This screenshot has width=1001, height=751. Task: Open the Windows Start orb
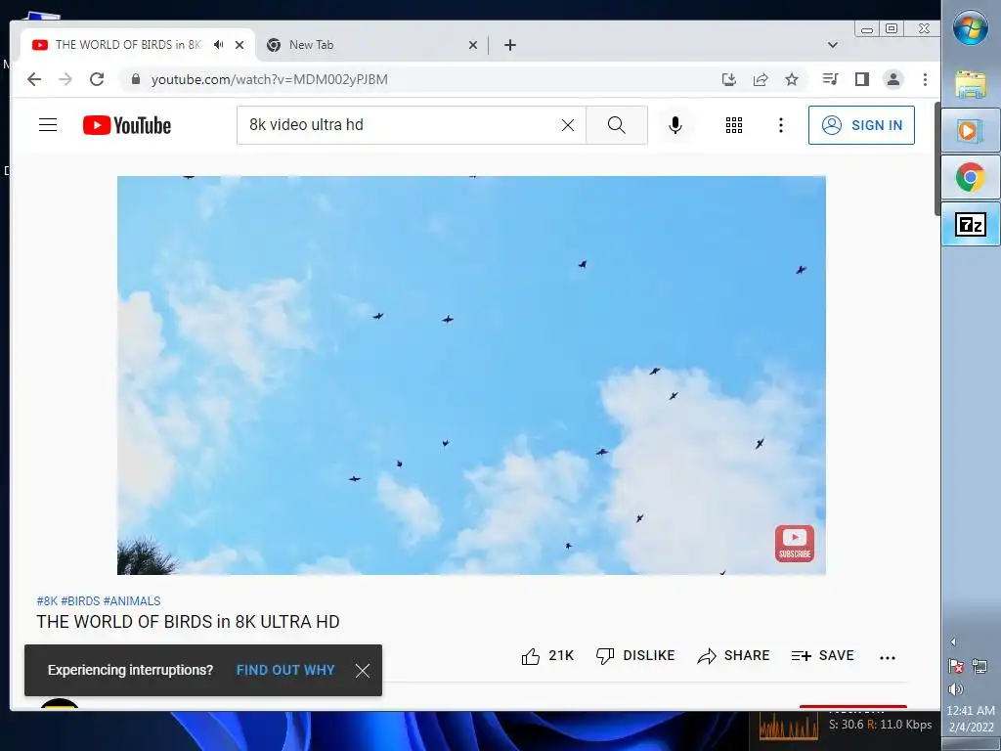coord(971,28)
